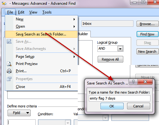The width and height of the screenshot is (159, 125).
Task: Click OK to save search folder
Action: [x=112, y=106]
